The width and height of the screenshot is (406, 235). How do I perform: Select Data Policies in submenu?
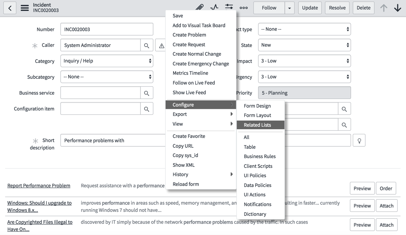coord(260,185)
